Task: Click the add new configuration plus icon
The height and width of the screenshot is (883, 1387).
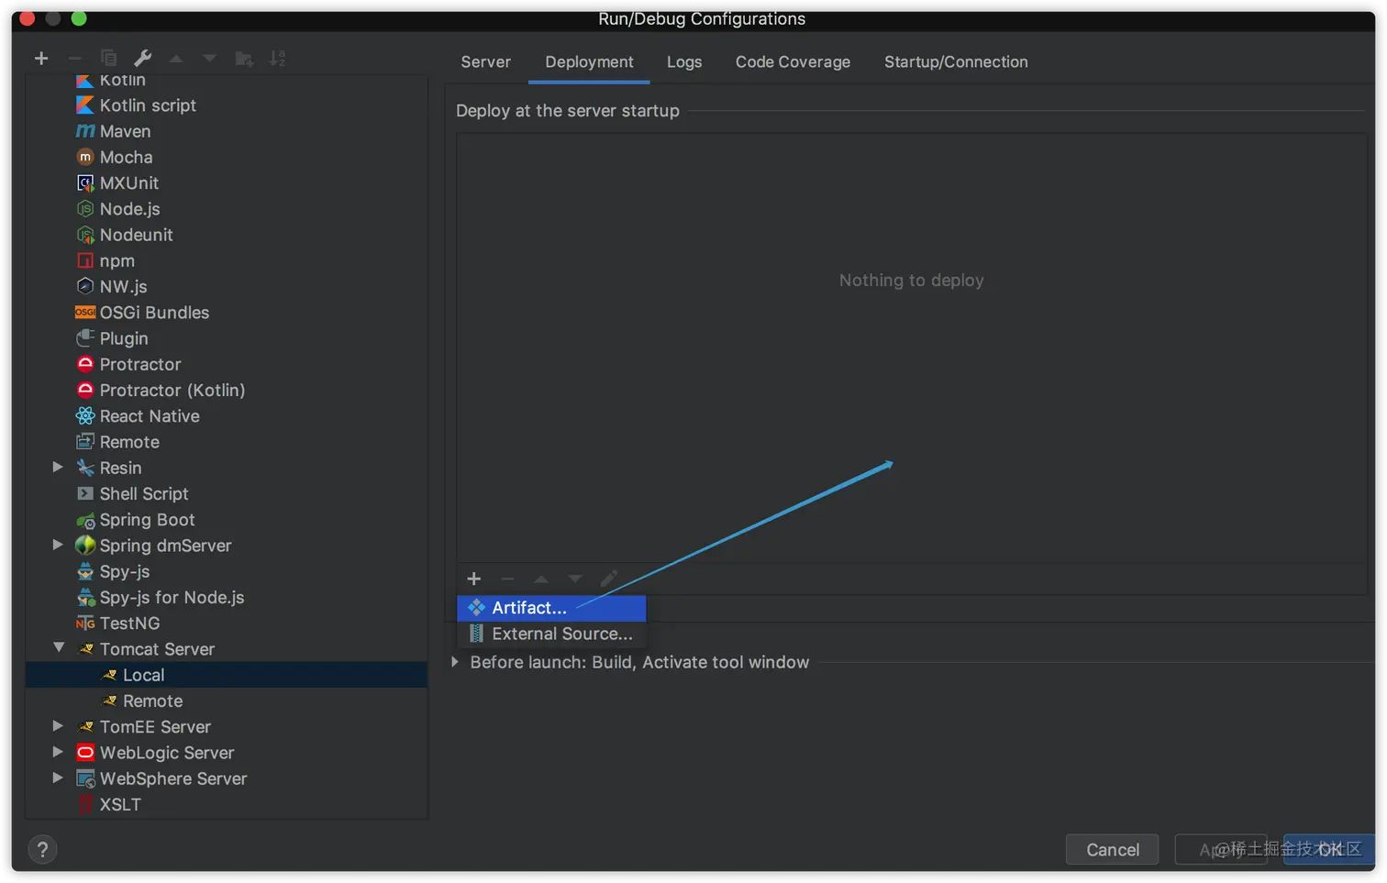Action: (x=41, y=59)
